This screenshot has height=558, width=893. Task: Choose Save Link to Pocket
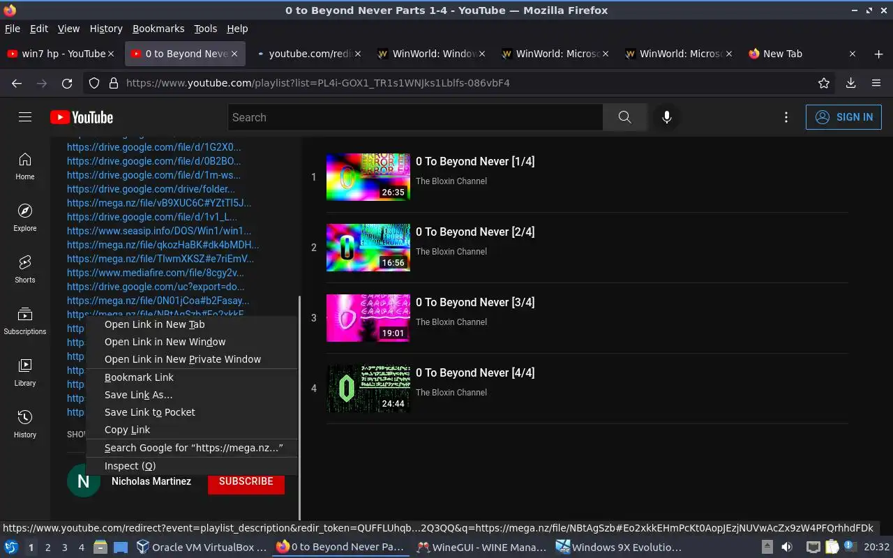pyautogui.click(x=191, y=412)
